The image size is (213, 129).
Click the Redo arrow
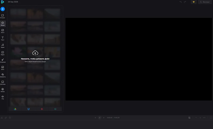[185, 2]
